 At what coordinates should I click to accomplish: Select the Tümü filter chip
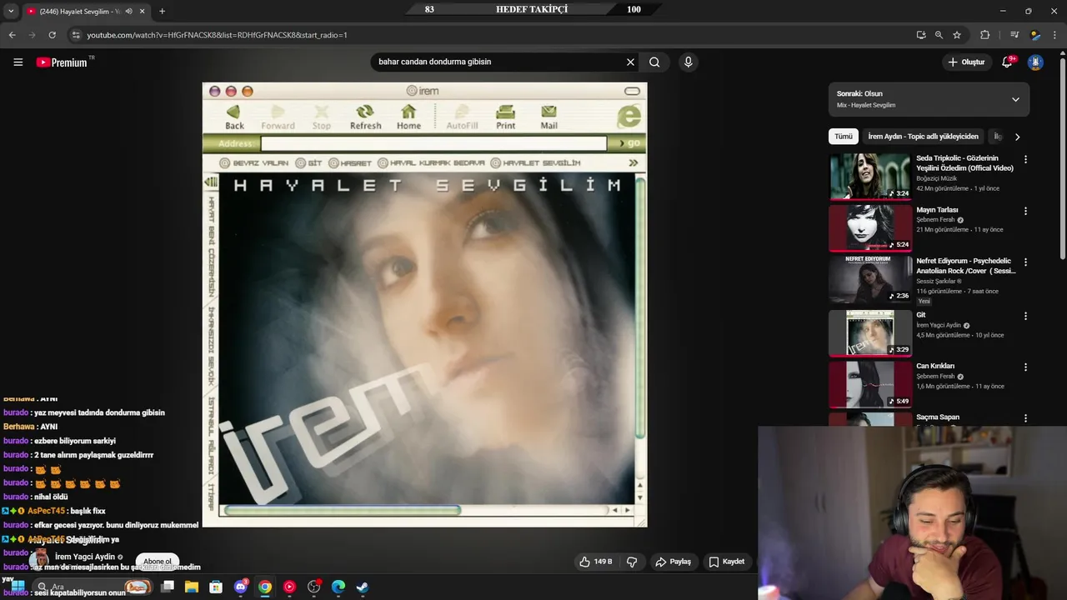pyautogui.click(x=844, y=137)
